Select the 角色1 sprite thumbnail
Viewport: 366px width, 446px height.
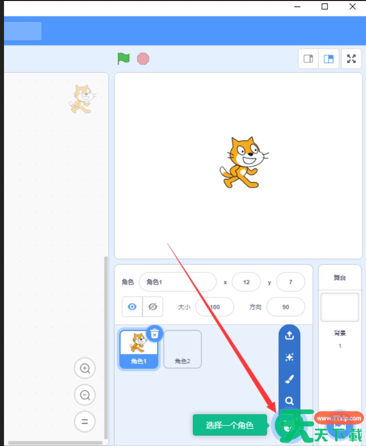(138, 349)
